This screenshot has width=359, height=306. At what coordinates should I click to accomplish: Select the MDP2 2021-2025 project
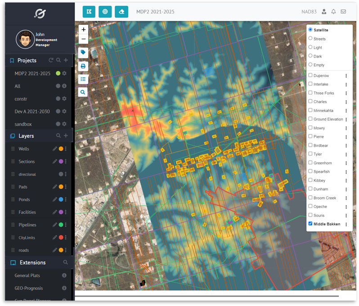[32, 73]
